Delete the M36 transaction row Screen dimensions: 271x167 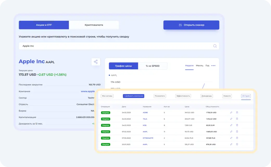(237, 125)
